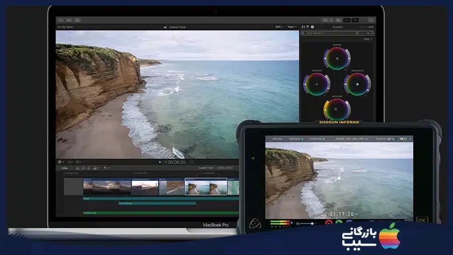Open the viewer View dropdown menu
Screen dimensions: 453x255
pyautogui.click(x=292, y=26)
